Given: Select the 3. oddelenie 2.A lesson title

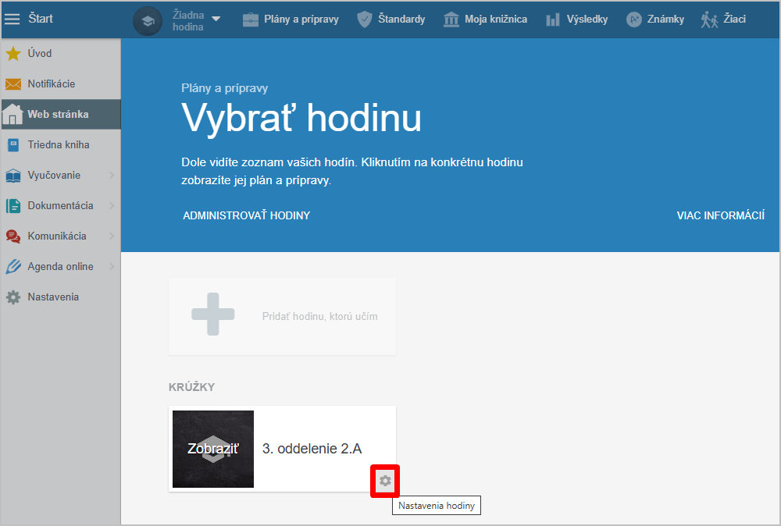Looking at the screenshot, I should point(312,449).
